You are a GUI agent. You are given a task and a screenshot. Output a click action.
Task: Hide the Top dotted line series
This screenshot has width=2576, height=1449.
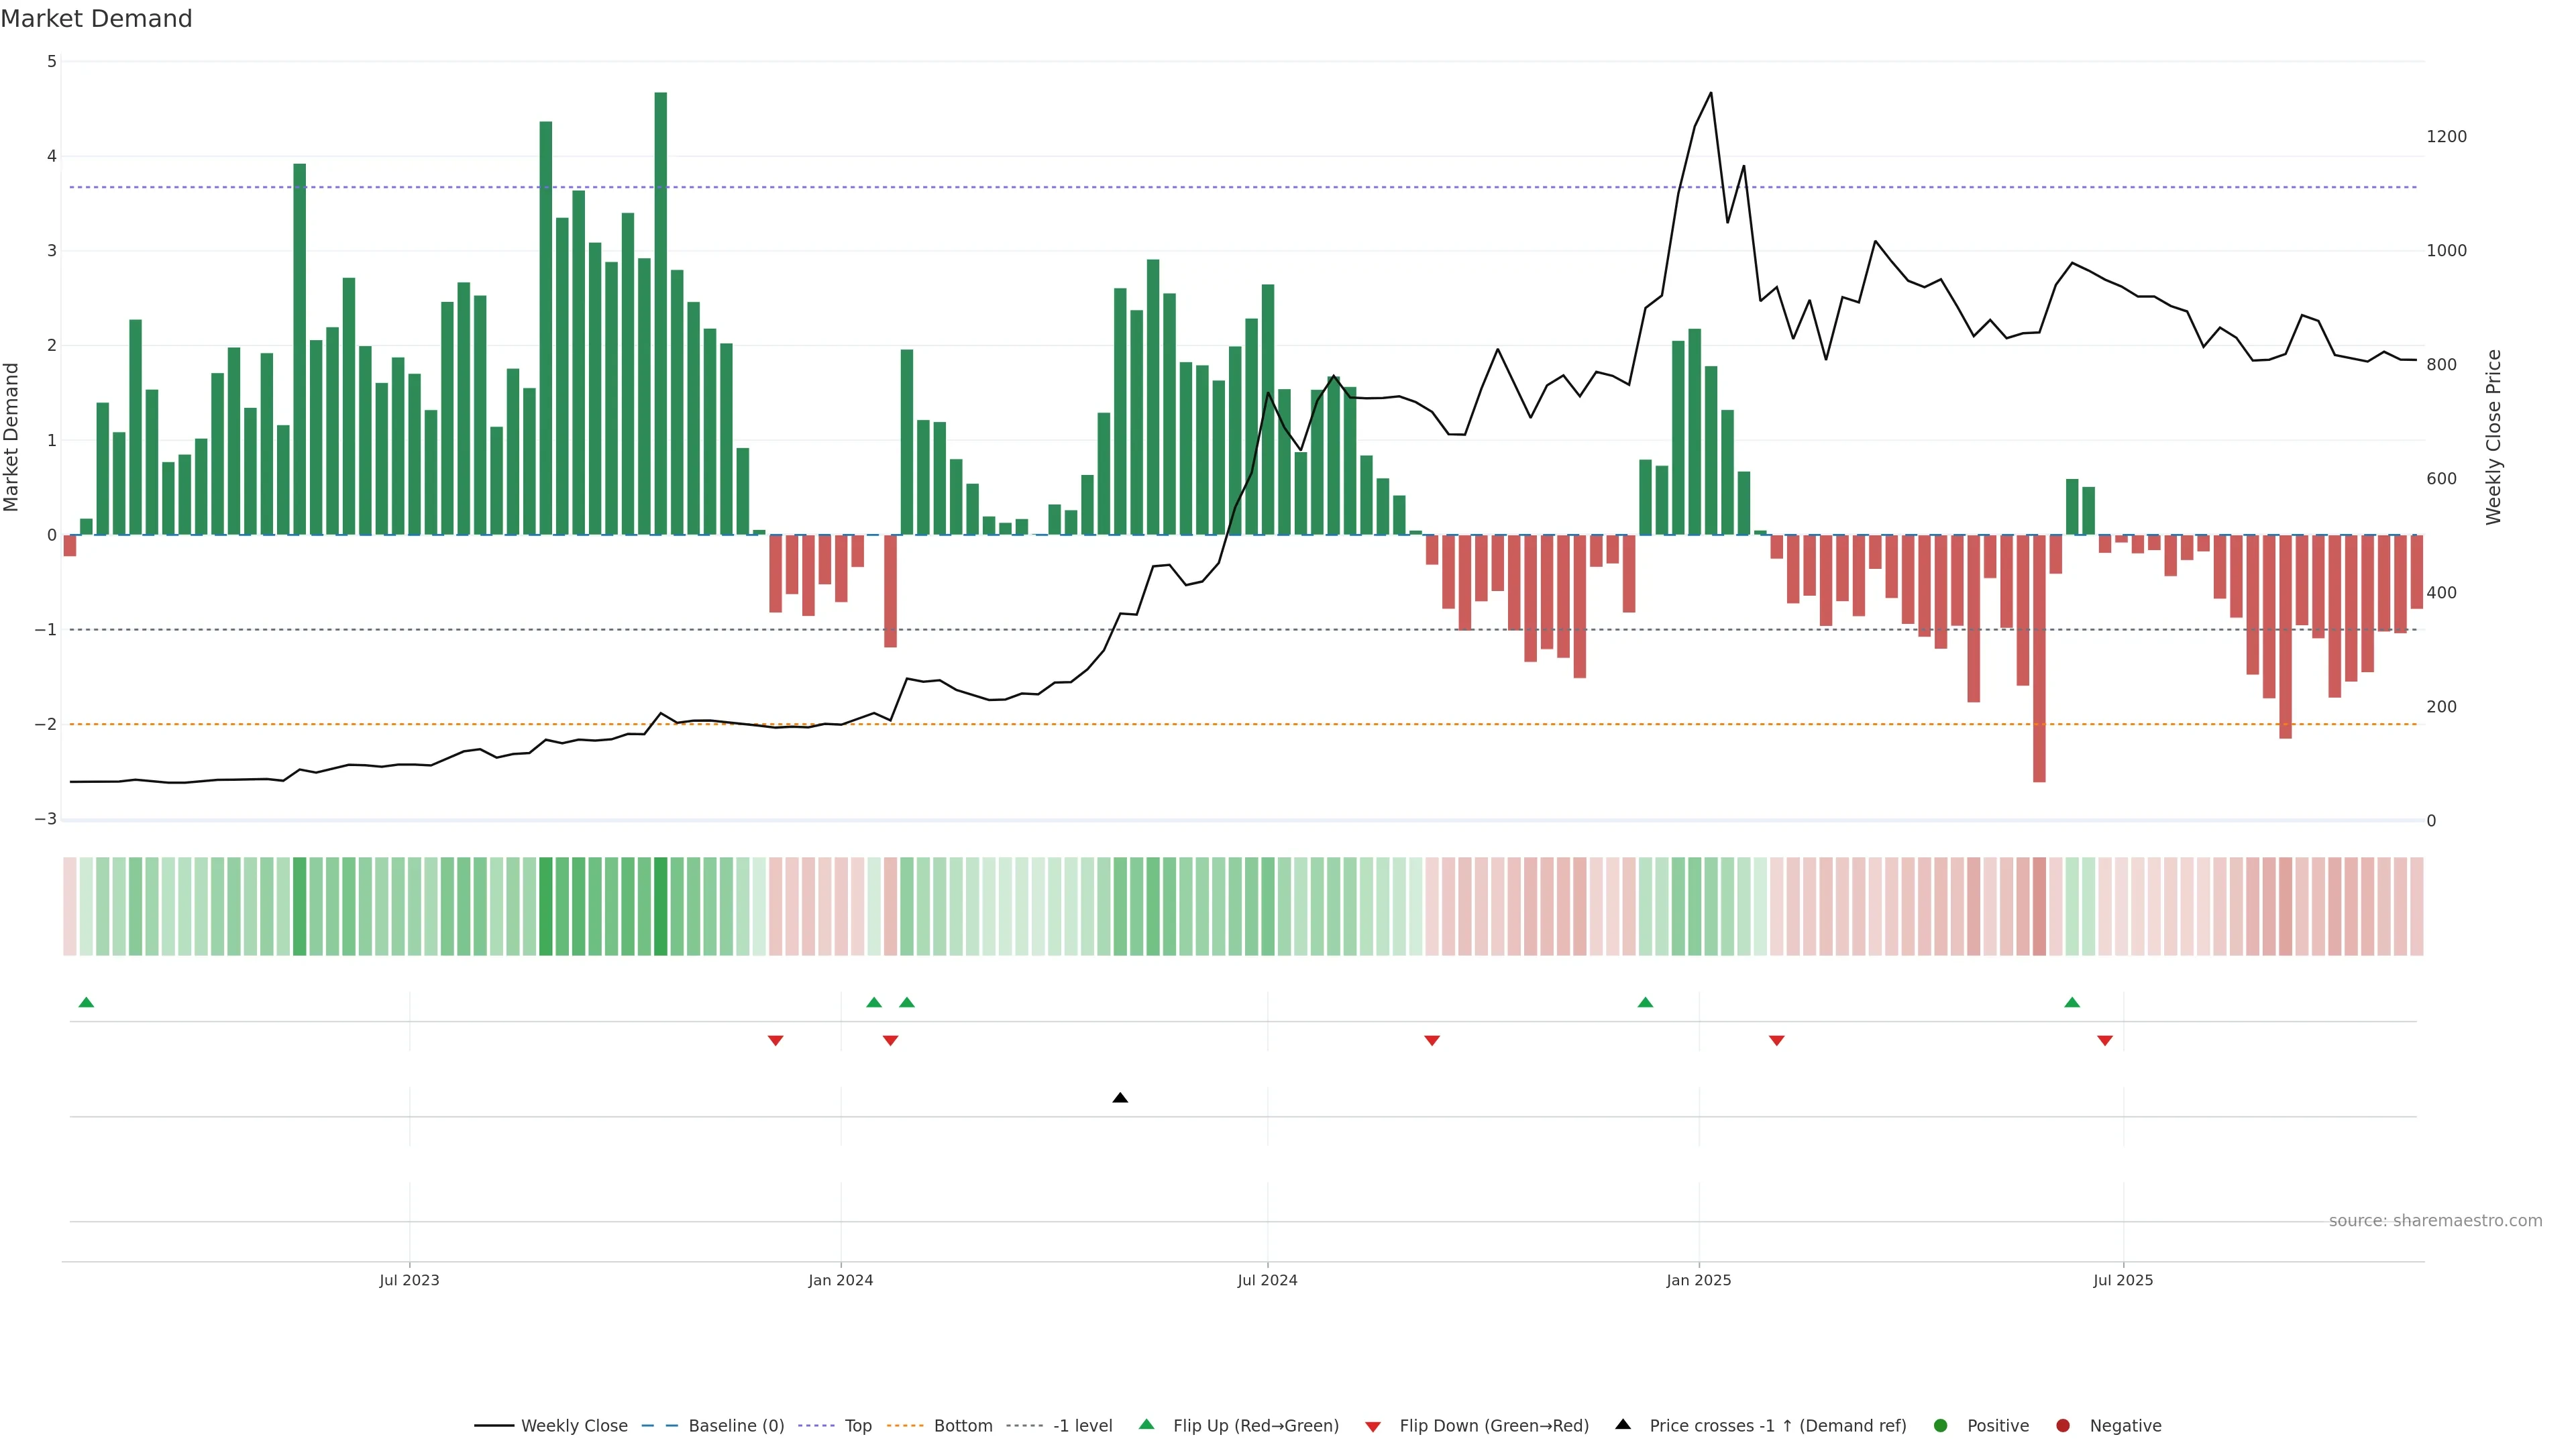tap(857, 1426)
